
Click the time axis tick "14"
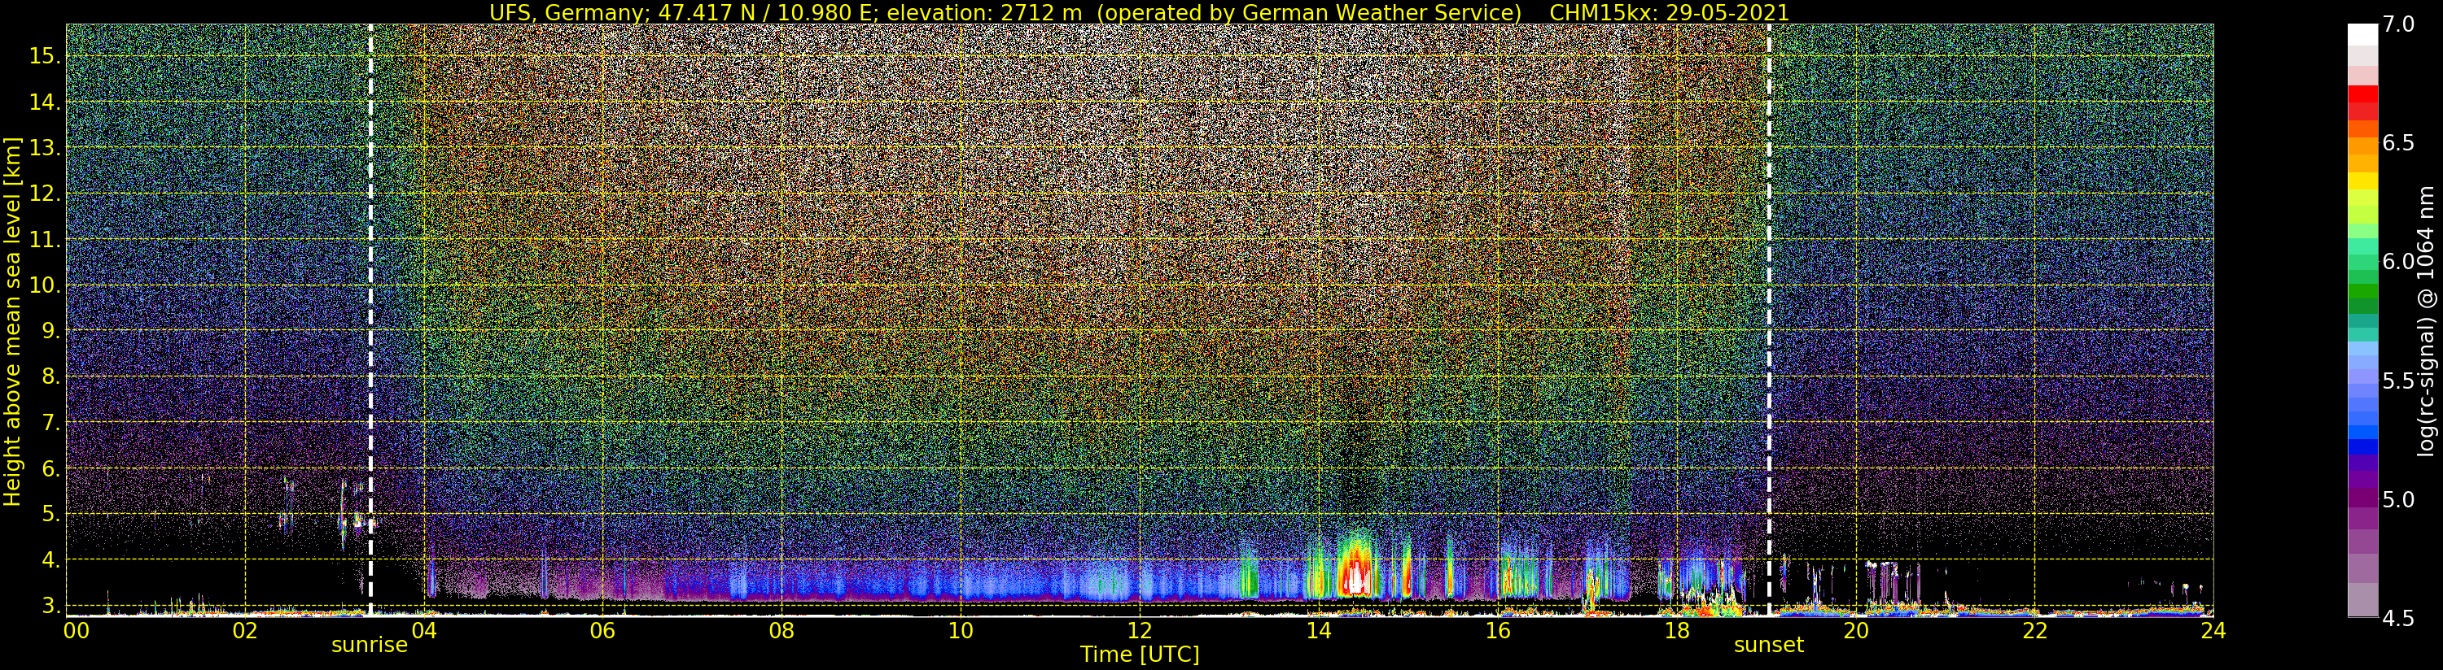pos(1318,630)
